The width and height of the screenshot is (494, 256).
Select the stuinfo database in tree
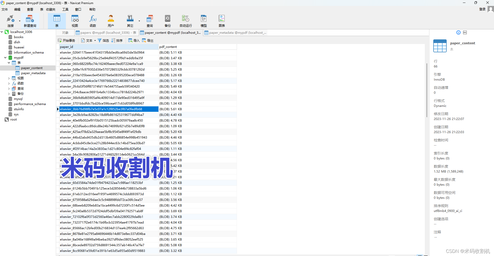(19, 109)
